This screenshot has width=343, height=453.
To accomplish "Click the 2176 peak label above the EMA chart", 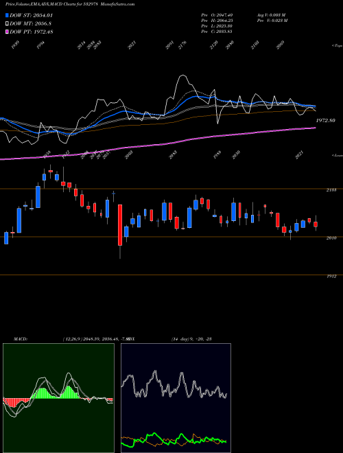I will (x=182, y=46).
